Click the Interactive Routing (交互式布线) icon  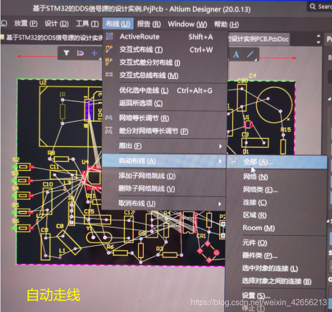click(x=109, y=49)
